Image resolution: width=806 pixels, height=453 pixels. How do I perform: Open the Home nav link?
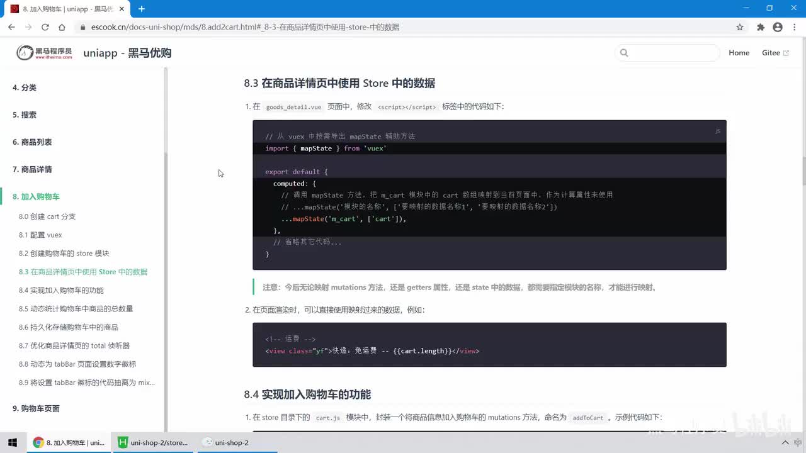pyautogui.click(x=739, y=53)
